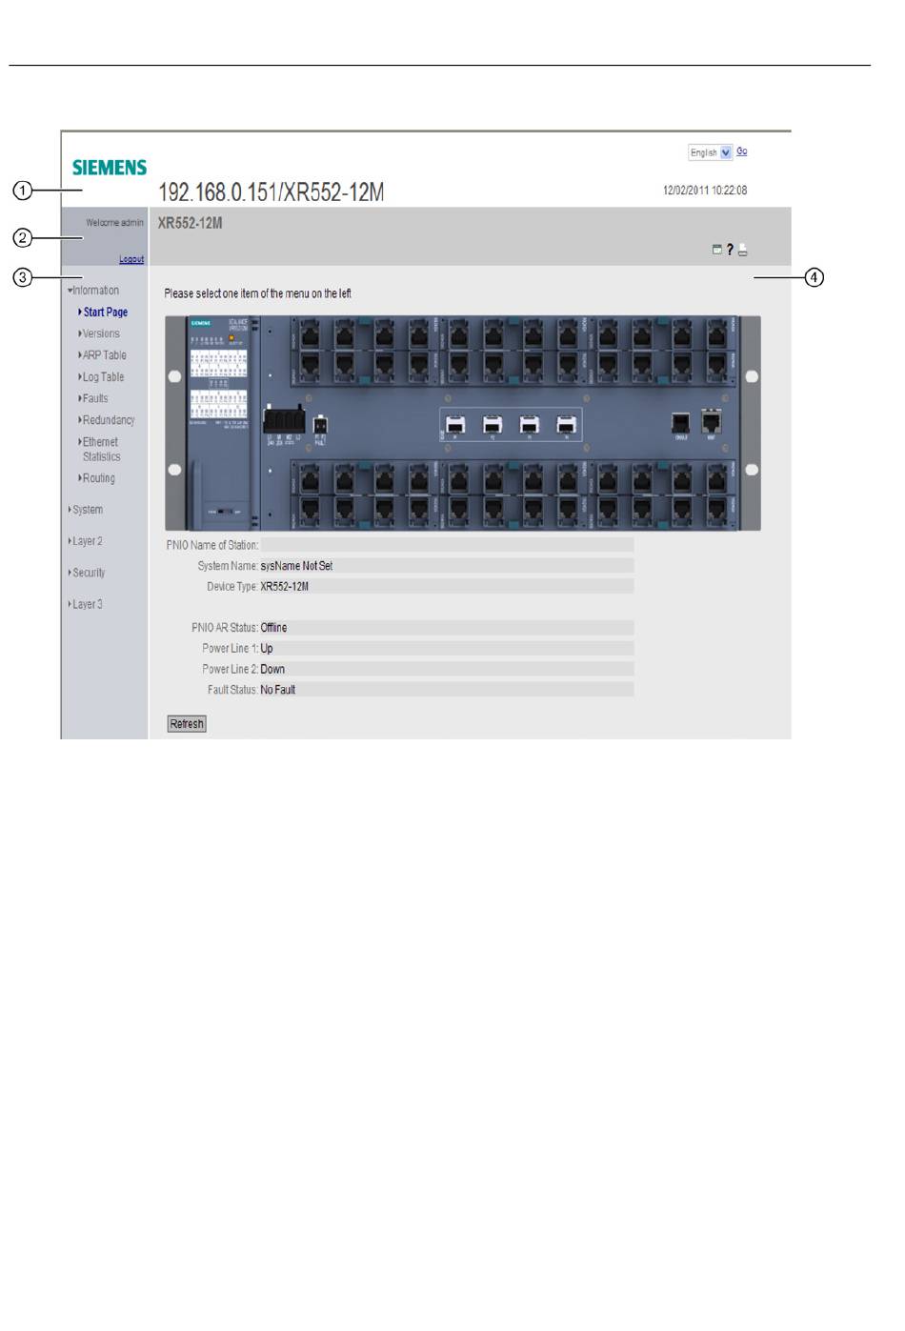This screenshot has height=1331, width=905.
Task: Click the printer icon
Action: click(x=743, y=251)
